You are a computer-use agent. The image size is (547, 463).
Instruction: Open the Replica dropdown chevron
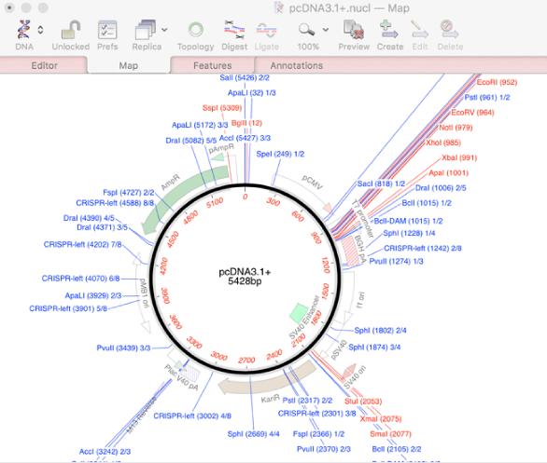point(164,30)
